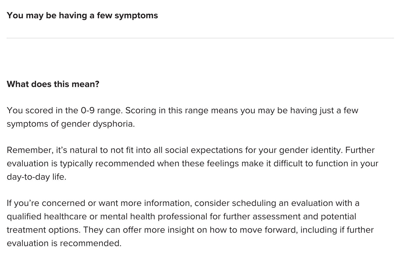Click the horizontal divider line below the title
This screenshot has height=260, width=399.
click(200, 38)
